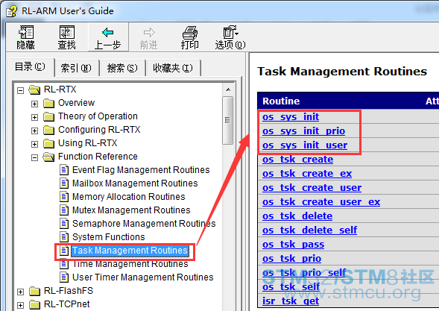Open the os_tsk_create_user link
This screenshot has width=439, height=311.
point(312,188)
